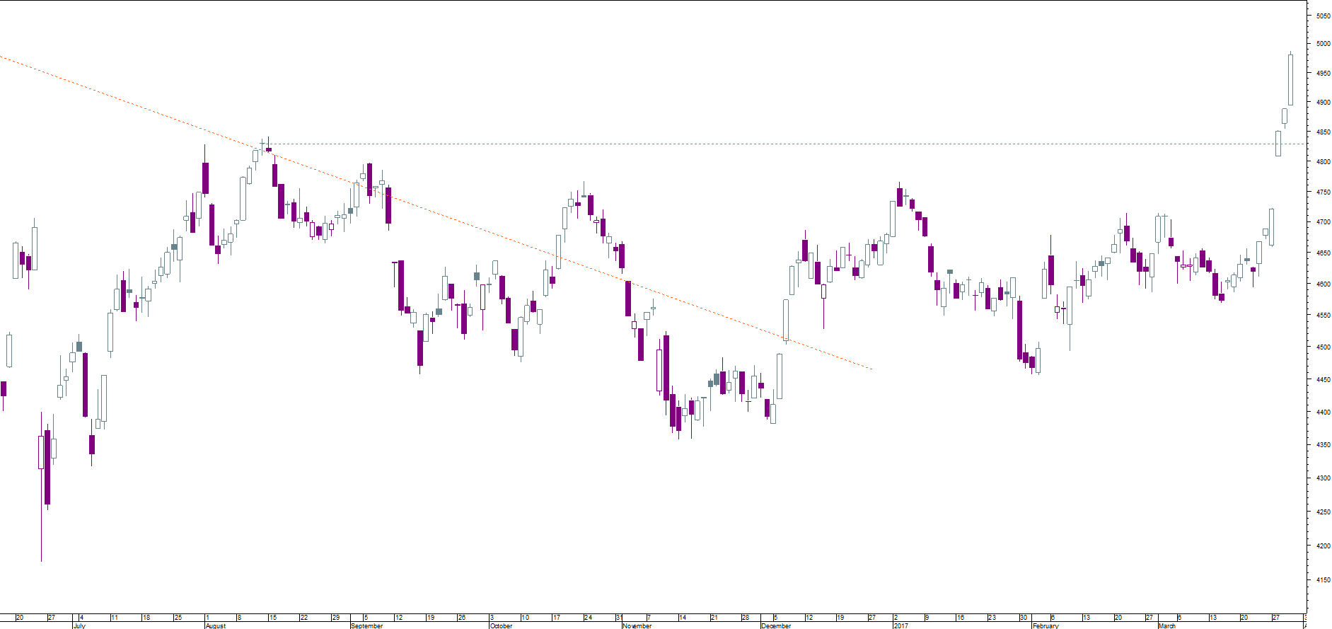Click the 4300 price axis label
This screenshot has width=1332, height=629.
[1323, 478]
